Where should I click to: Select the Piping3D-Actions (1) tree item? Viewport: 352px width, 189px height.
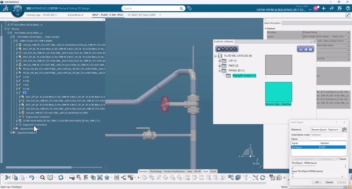coord(244,75)
